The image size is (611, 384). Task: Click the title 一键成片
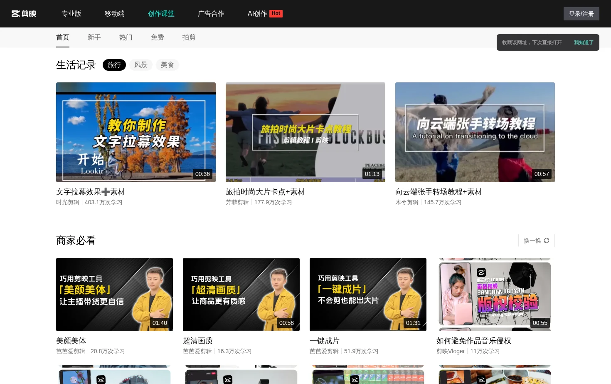[x=325, y=341]
